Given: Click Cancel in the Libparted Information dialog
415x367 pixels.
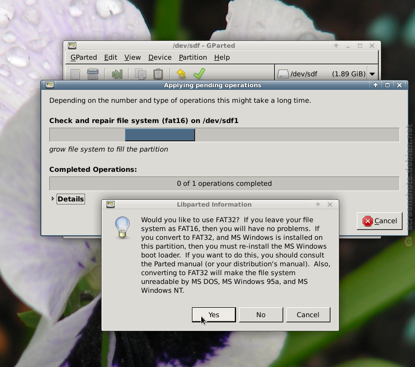Looking at the screenshot, I should [308, 315].
